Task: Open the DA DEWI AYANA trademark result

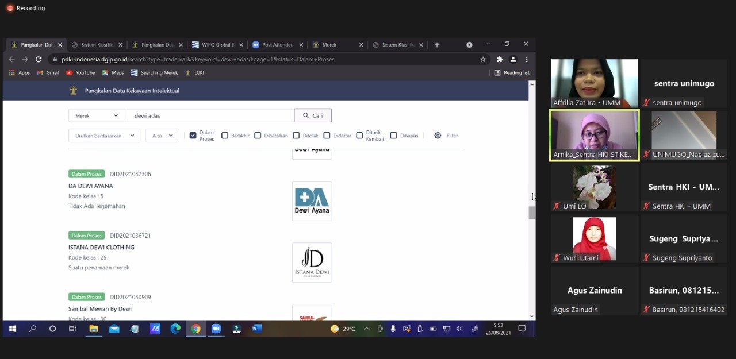Action: [x=90, y=186]
